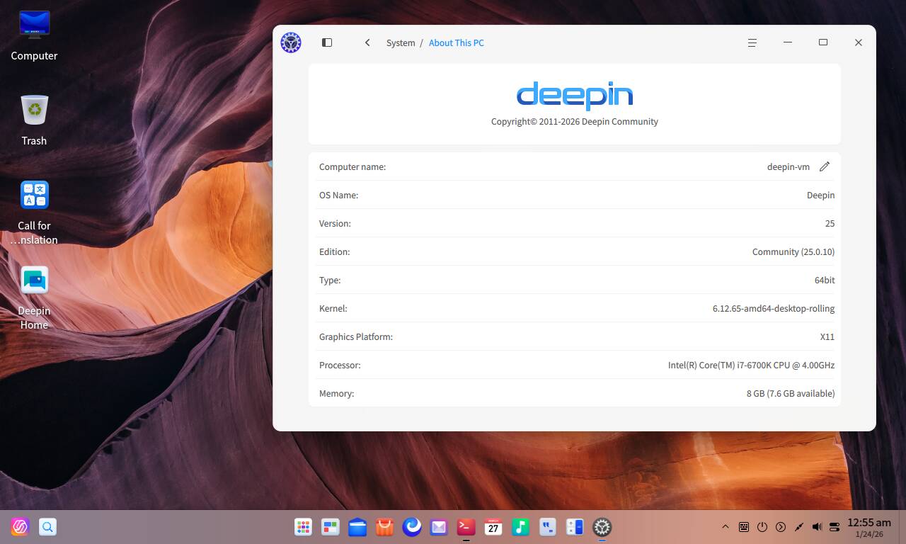The width and height of the screenshot is (906, 544).
Task: Click the About This PC breadcrumb
Action: [x=456, y=42]
